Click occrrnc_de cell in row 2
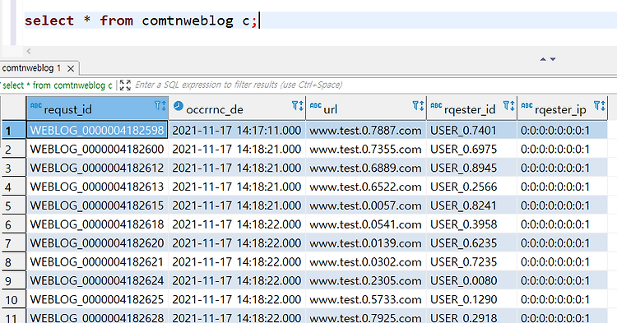617x323 pixels. click(x=237, y=149)
